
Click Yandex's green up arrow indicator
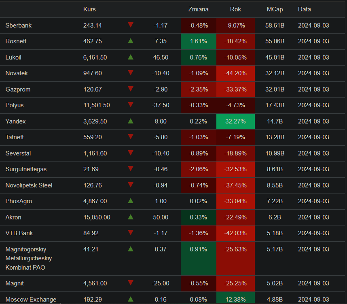[x=130, y=121]
